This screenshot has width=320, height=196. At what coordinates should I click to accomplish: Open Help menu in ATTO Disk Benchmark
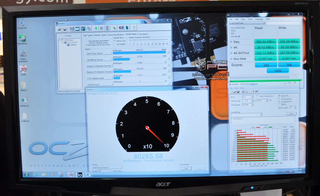pyautogui.click(x=242, y=88)
